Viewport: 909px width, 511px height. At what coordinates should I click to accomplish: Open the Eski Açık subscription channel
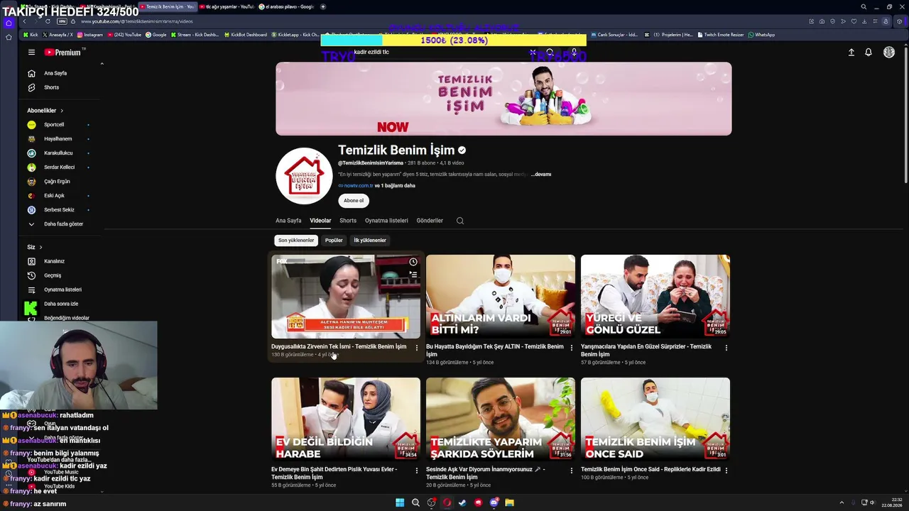54,196
